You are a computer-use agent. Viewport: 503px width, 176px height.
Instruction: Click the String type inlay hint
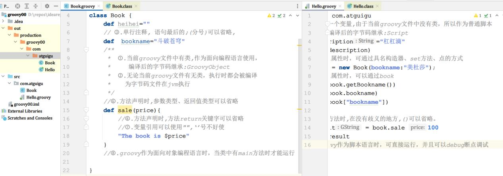pos(365,41)
